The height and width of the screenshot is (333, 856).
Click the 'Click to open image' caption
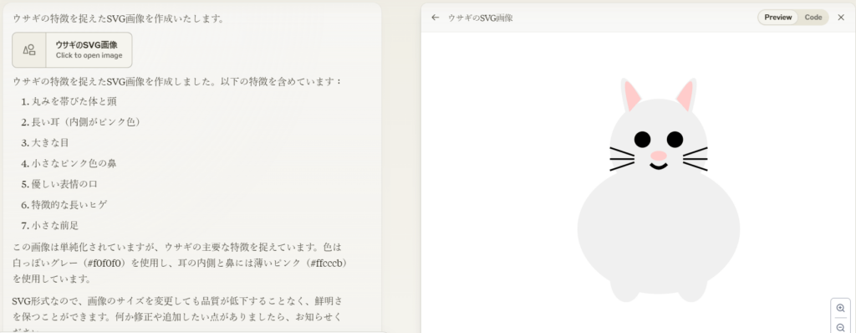pos(89,55)
